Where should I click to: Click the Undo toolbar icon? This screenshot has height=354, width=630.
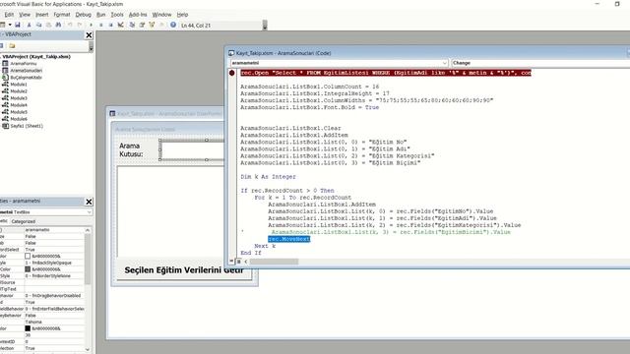(x=70, y=25)
